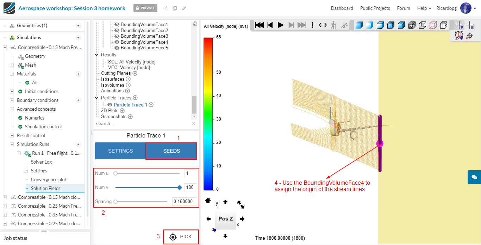Open the Help dropdown menu

tap(424, 8)
